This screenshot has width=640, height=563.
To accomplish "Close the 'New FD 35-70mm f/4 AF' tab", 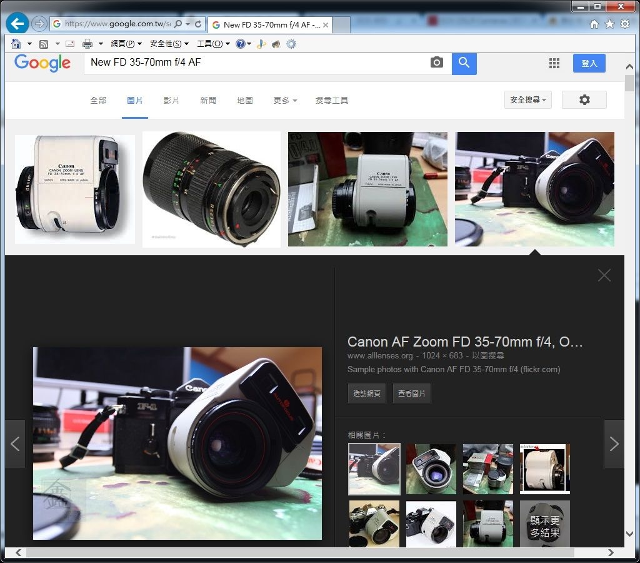I will click(x=325, y=25).
